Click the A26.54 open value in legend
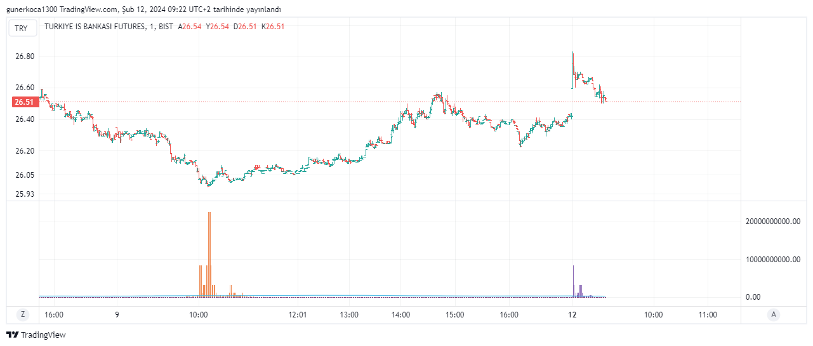 click(x=189, y=27)
